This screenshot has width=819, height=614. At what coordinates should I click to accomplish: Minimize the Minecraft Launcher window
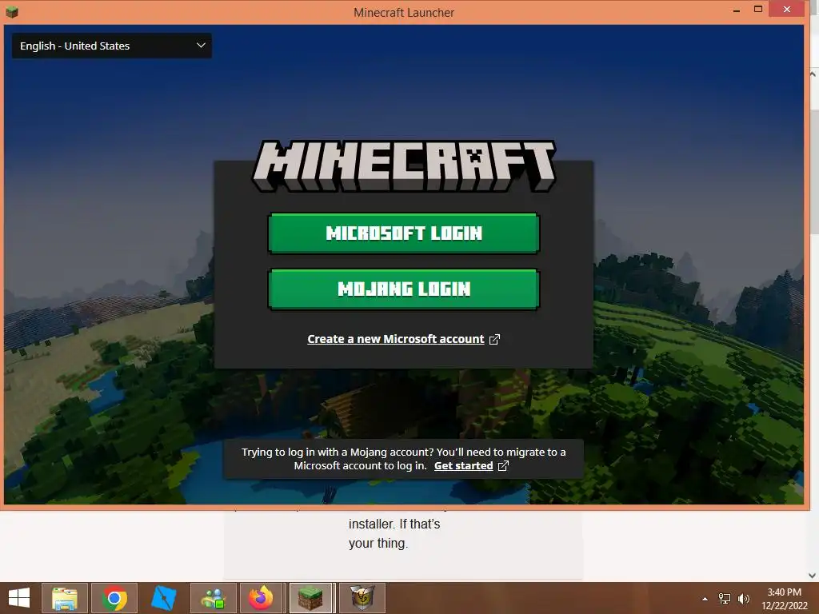click(x=737, y=10)
